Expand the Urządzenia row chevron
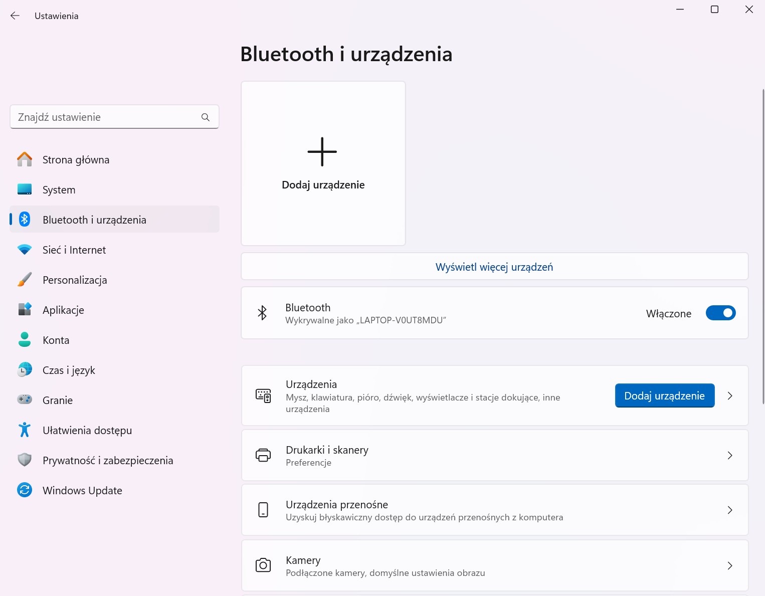 click(730, 395)
